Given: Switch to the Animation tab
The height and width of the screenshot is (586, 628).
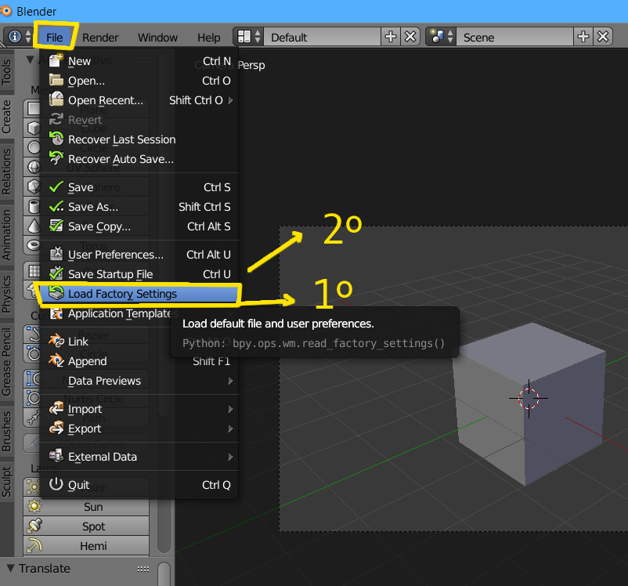Looking at the screenshot, I should point(7,235).
